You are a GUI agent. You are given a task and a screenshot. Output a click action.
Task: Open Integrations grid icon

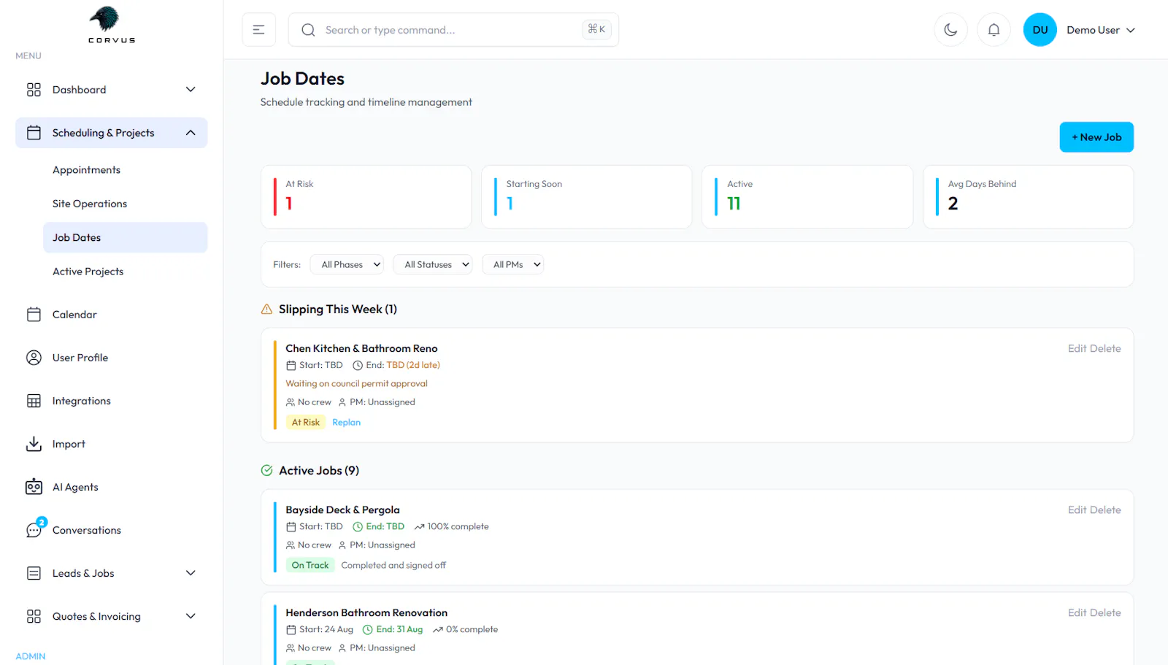tap(34, 401)
